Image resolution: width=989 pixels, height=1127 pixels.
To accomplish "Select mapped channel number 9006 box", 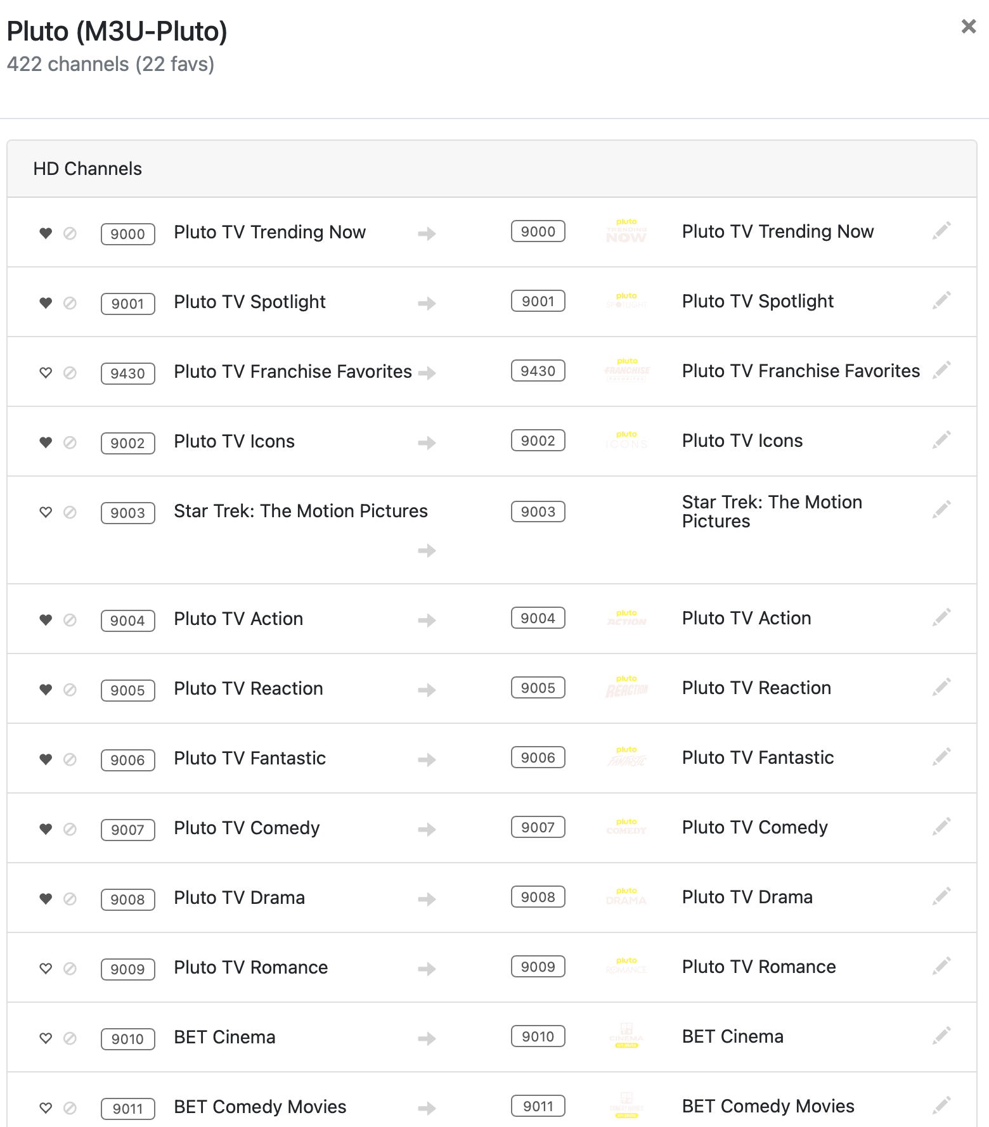I will tap(538, 757).
